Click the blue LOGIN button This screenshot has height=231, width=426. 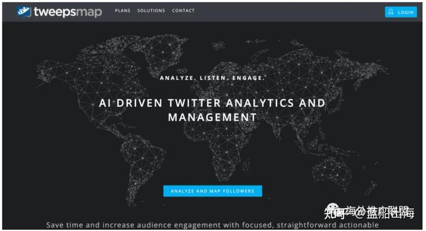(401, 12)
